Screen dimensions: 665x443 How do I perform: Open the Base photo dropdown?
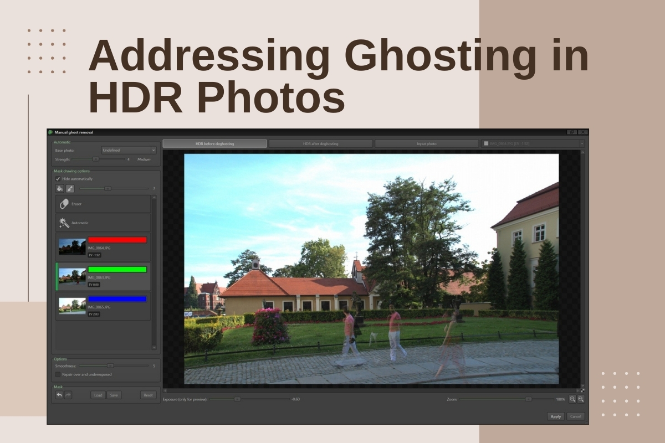pos(127,151)
